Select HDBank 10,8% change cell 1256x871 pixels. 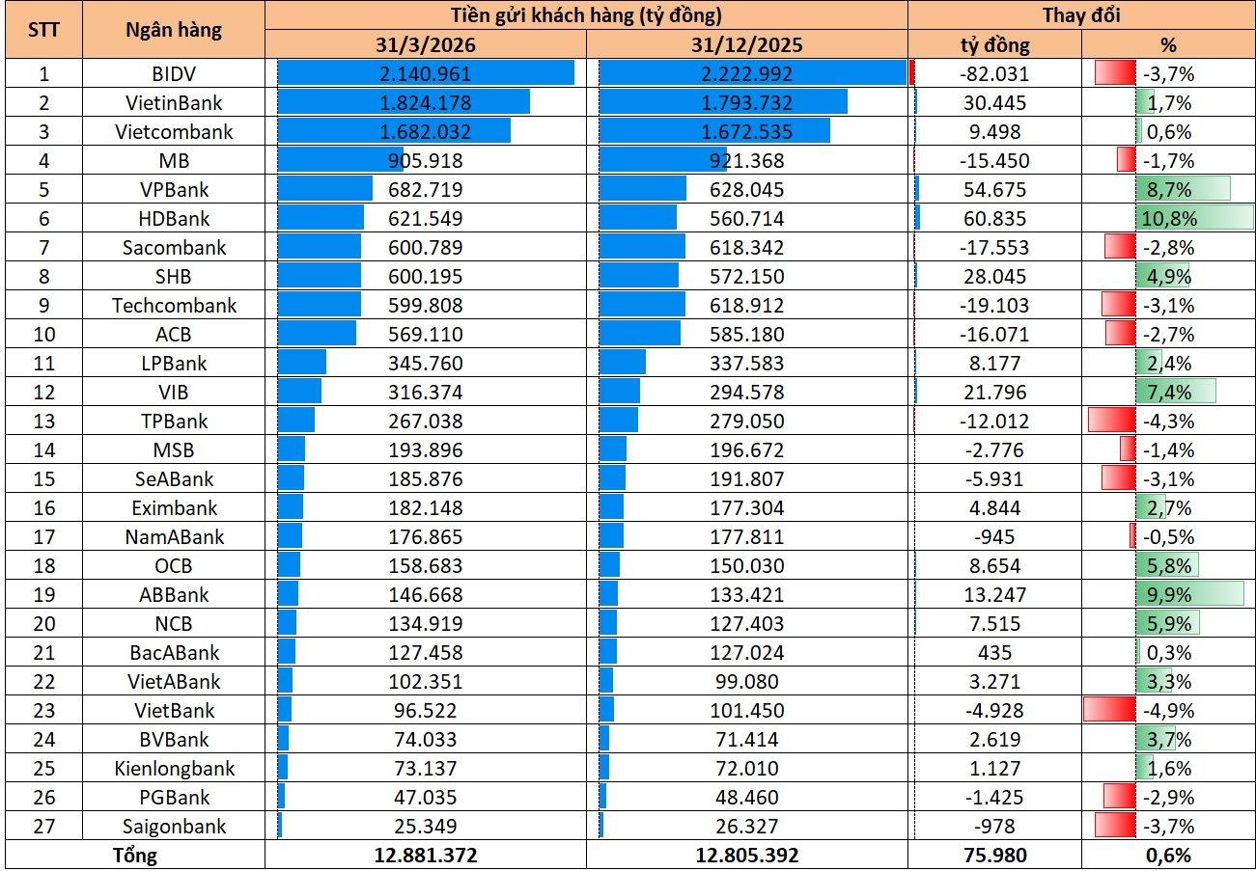(x=1169, y=218)
